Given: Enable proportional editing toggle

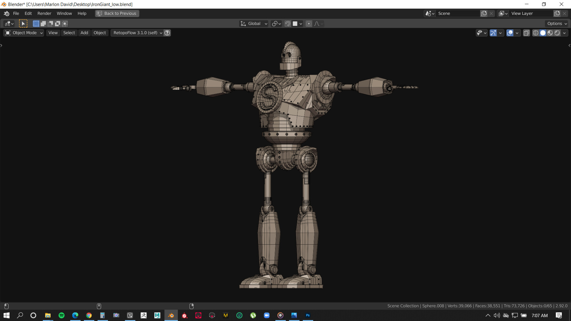Looking at the screenshot, I should [309, 23].
